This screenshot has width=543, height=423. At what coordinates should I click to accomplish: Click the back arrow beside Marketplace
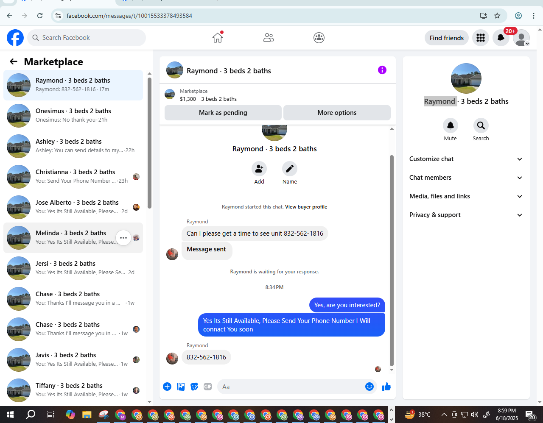tap(14, 62)
